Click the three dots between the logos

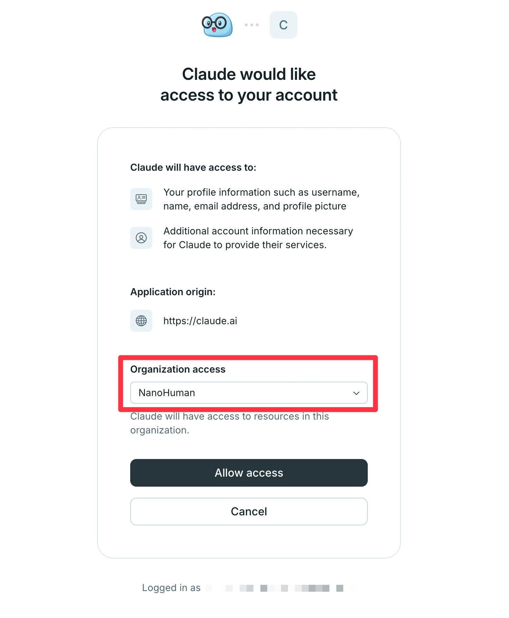pos(251,25)
